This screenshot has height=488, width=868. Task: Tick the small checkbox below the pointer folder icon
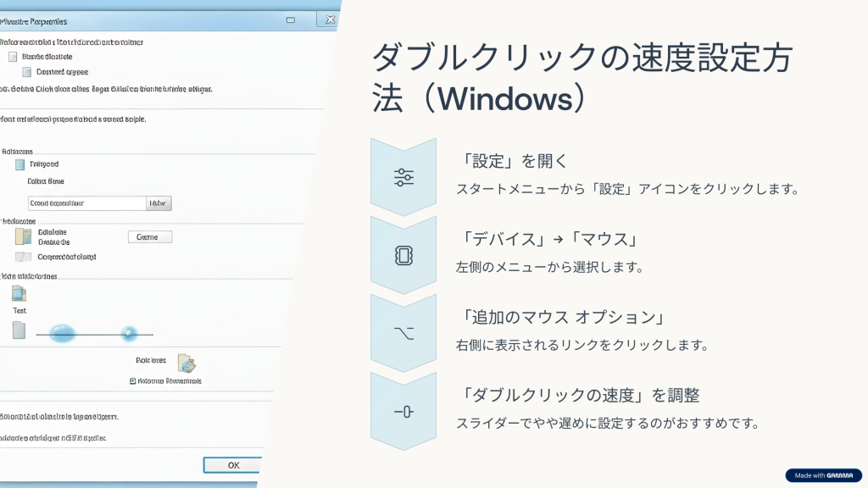(133, 381)
